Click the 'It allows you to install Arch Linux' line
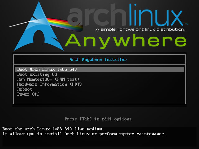Screen dimensions: 199x149 (x=84, y=134)
